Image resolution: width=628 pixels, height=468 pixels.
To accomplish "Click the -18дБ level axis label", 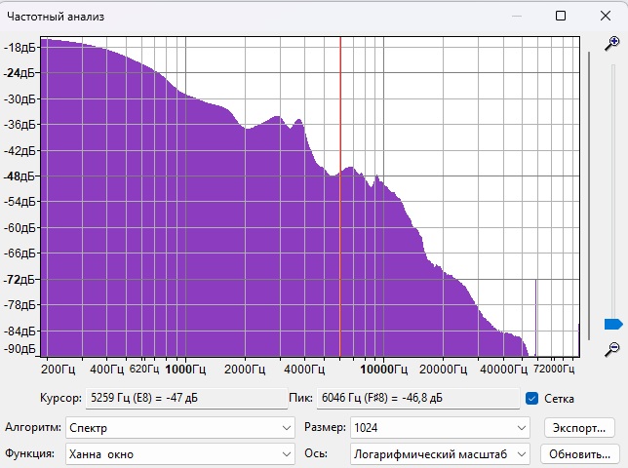I will 20,47.
